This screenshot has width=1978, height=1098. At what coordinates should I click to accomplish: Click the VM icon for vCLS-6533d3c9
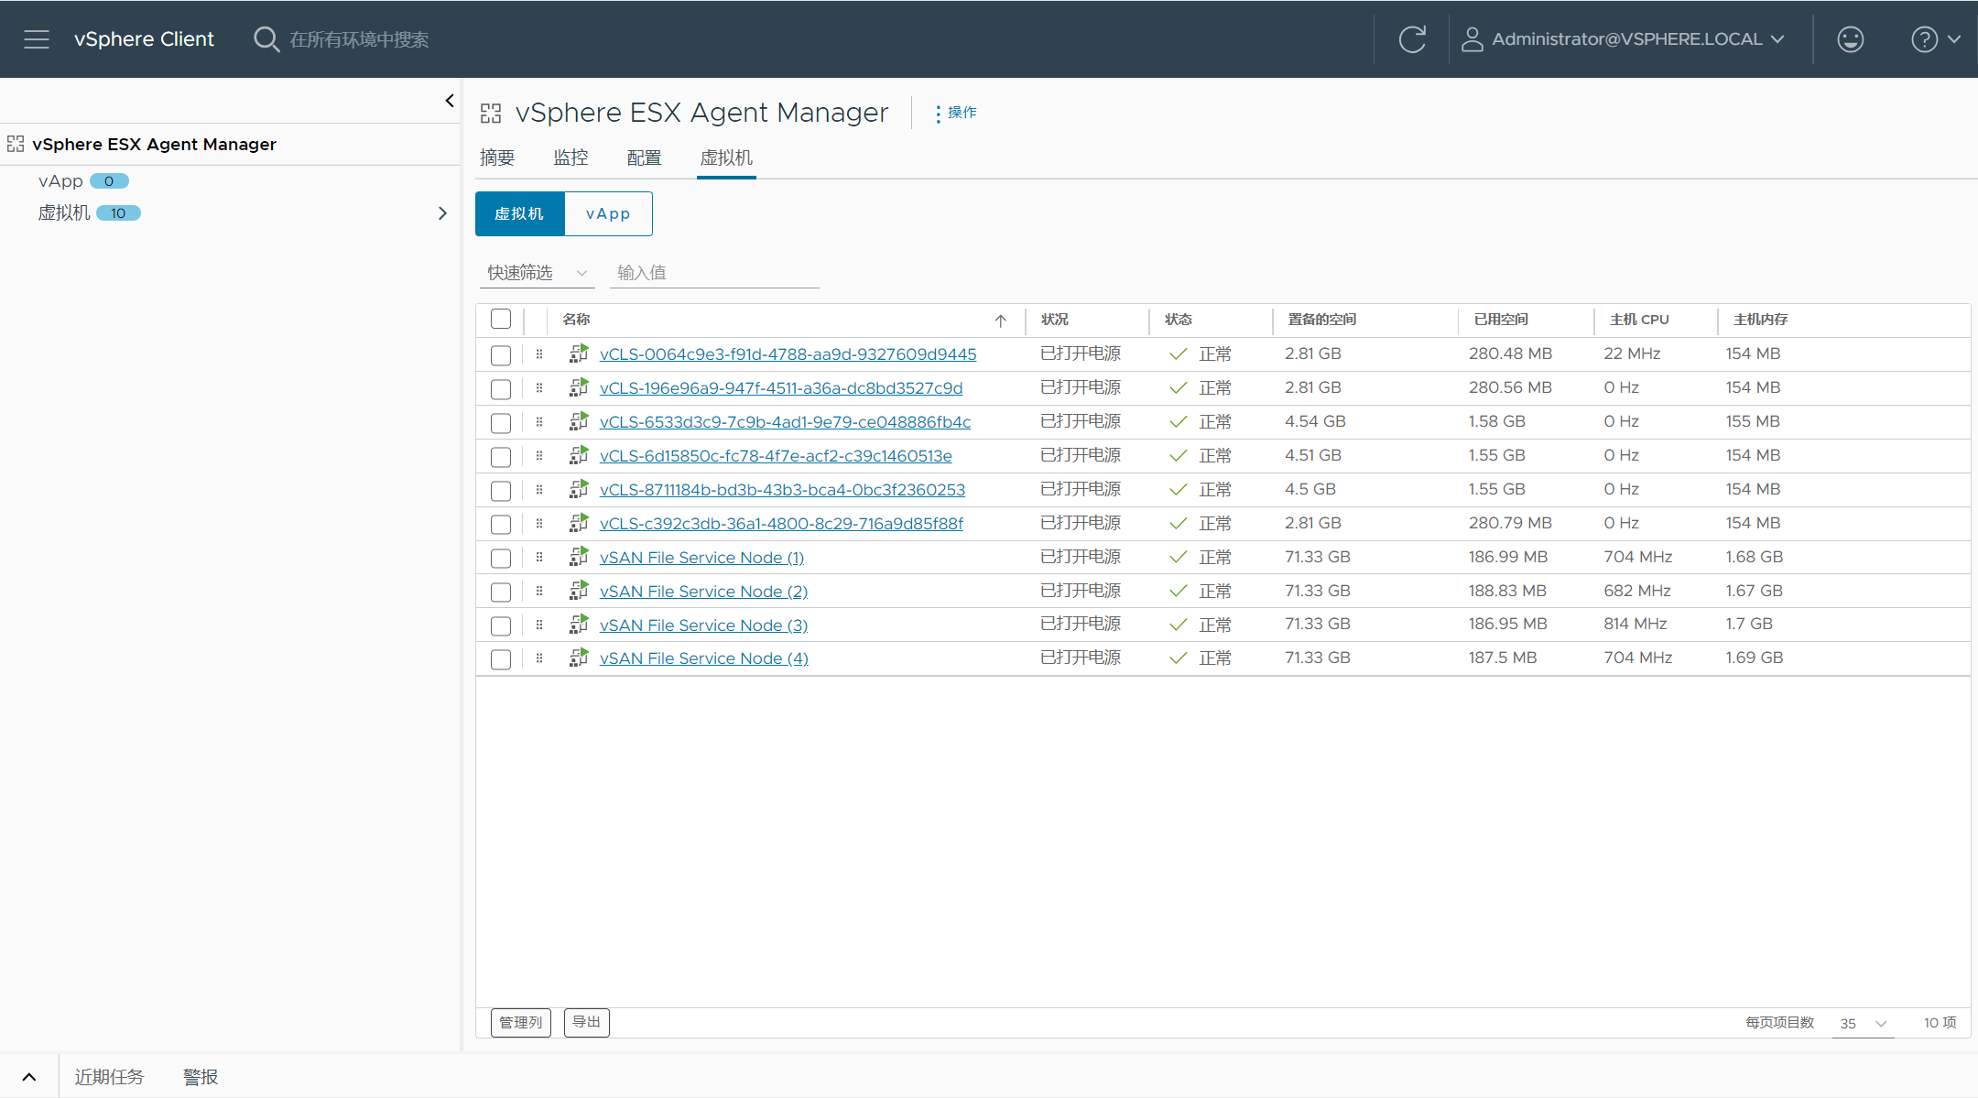[x=579, y=421]
